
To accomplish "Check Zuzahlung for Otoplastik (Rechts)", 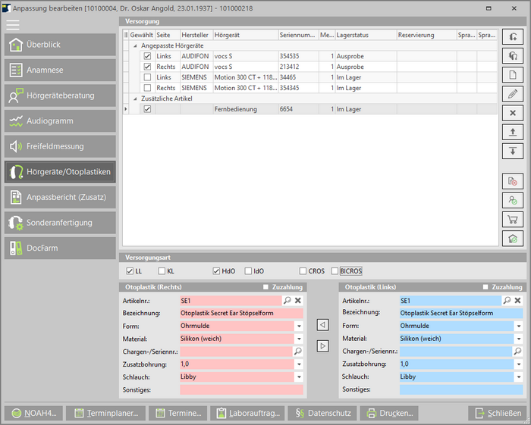I will [x=265, y=288].
